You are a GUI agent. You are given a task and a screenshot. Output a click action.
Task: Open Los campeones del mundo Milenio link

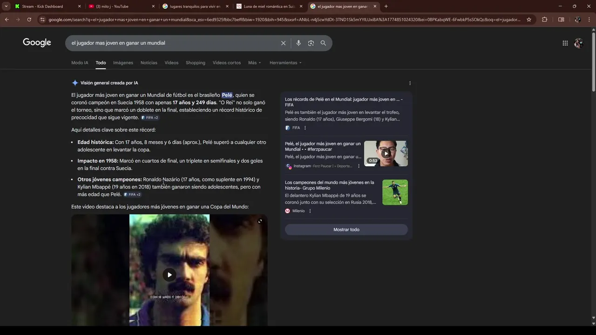pos(330,185)
